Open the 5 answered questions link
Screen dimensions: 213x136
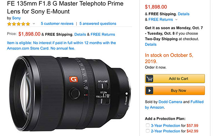pyautogui.click(x=98, y=24)
